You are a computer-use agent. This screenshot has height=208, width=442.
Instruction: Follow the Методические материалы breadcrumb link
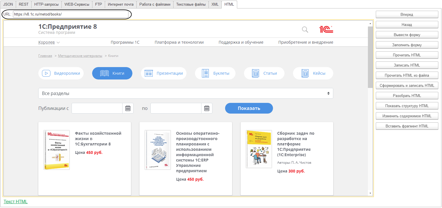click(80, 56)
